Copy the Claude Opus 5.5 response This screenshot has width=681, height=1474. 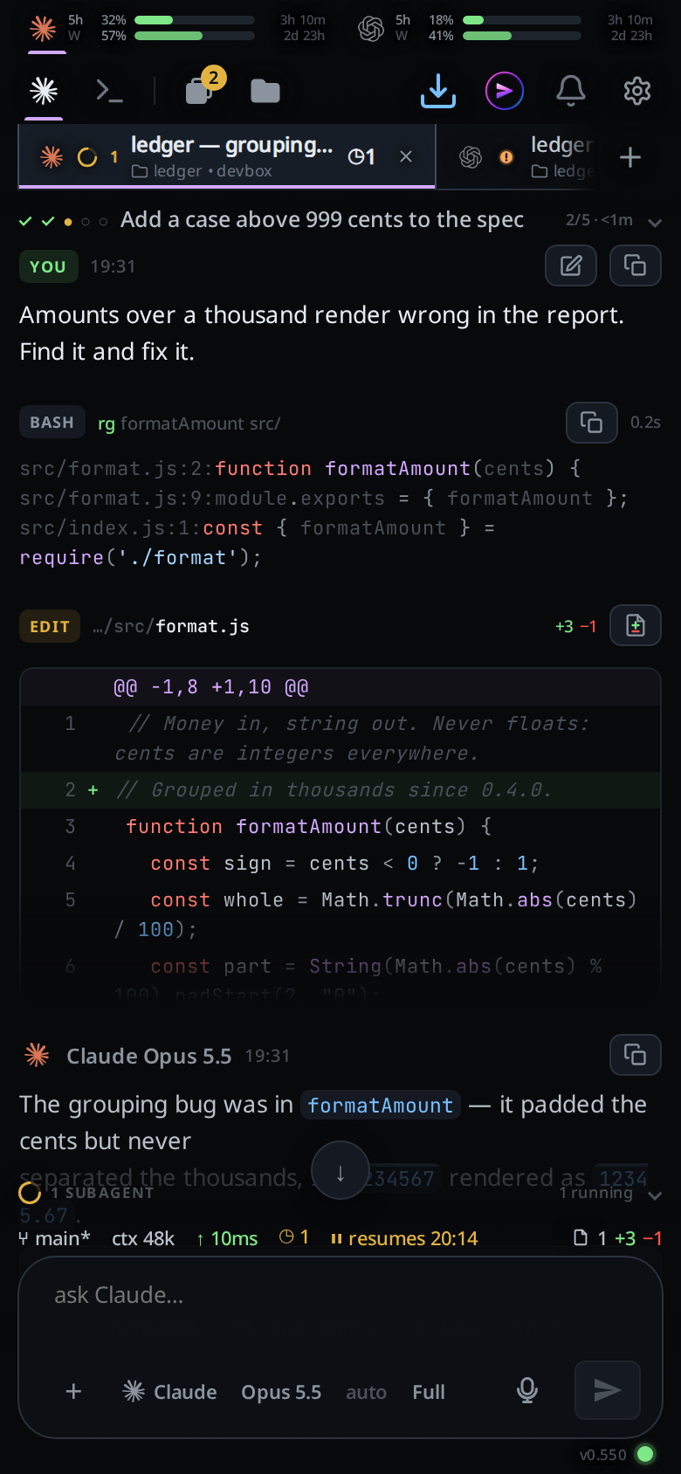click(636, 1055)
